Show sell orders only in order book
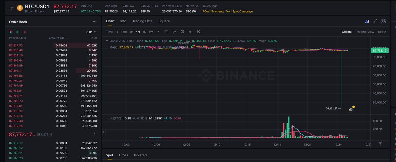The width and height of the screenshot is (396, 162). (x=25, y=32)
